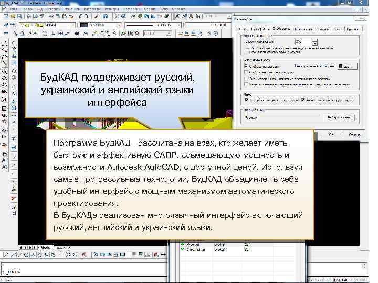Open the Рисование menu
This screenshot has width=378, height=283.
pyautogui.click(x=92, y=9)
